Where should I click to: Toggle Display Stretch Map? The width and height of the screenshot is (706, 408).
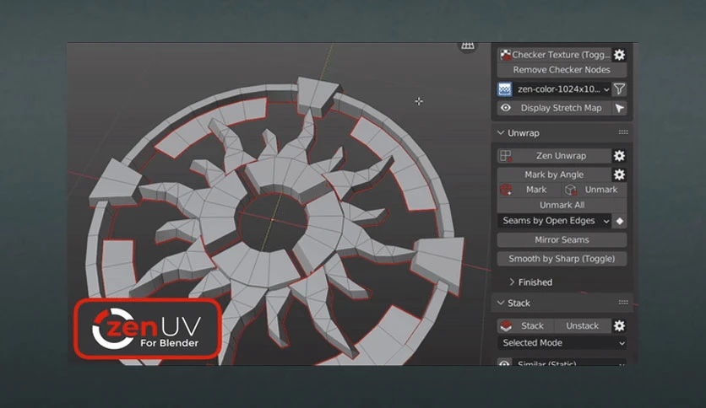(555, 108)
